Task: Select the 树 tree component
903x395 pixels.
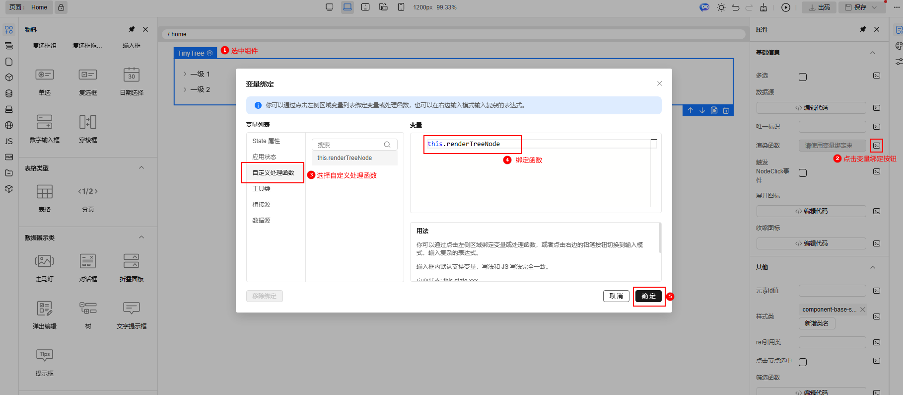Action: [x=88, y=315]
